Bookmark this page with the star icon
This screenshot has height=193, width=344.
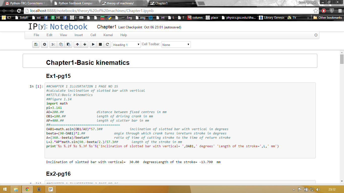pos(316,11)
